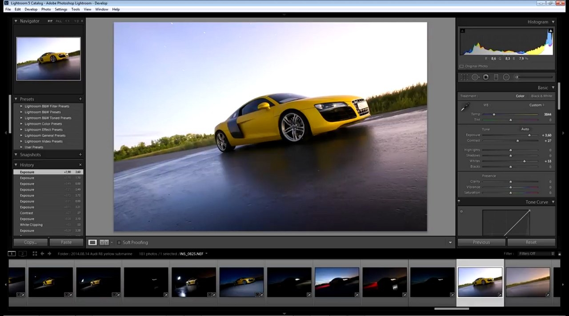Image resolution: width=569 pixels, height=316 pixels.
Task: Click the Previous button
Action: (481, 242)
